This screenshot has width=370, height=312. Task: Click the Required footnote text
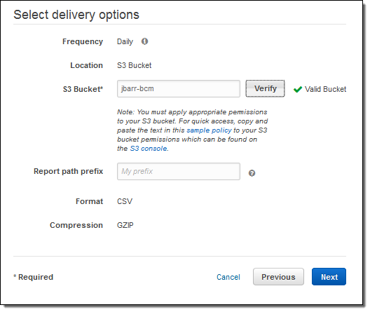34,277
